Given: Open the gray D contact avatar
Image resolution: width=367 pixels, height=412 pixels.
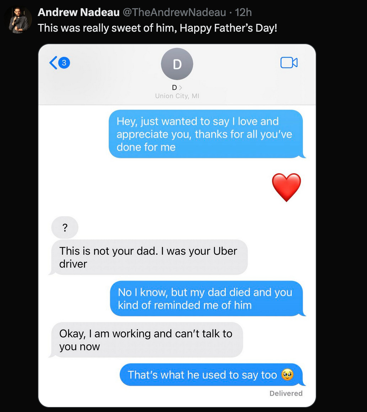Looking at the screenshot, I should point(177,64).
